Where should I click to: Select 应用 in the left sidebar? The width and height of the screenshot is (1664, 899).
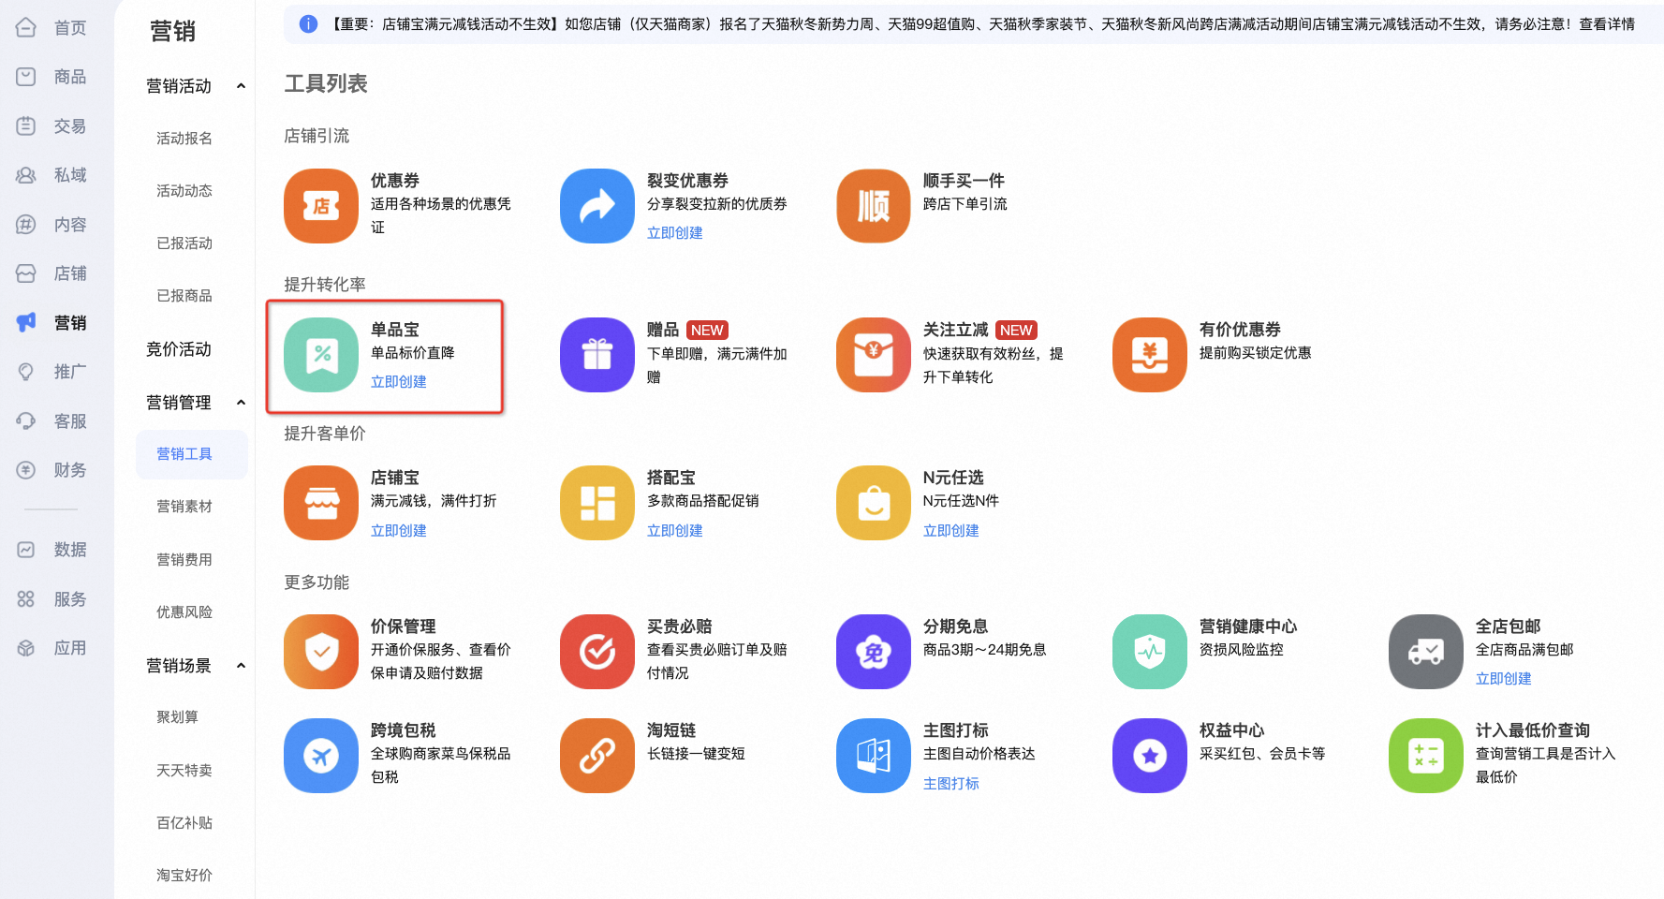pyautogui.click(x=52, y=648)
